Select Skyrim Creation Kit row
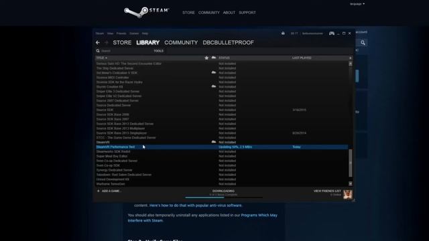 [x=222, y=86]
